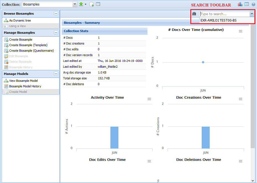Click the help question mark icon
Screen dimensions: 257x183
[253, 4]
